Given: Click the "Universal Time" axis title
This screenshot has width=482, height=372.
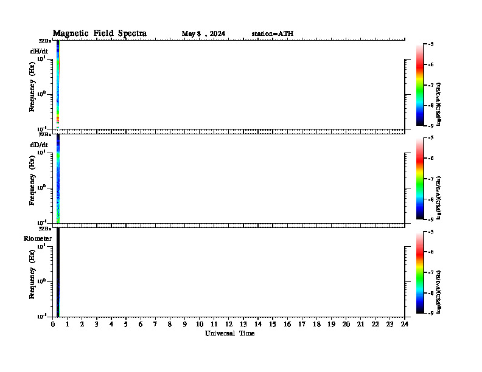Looking at the screenshot, I should click(229, 333).
